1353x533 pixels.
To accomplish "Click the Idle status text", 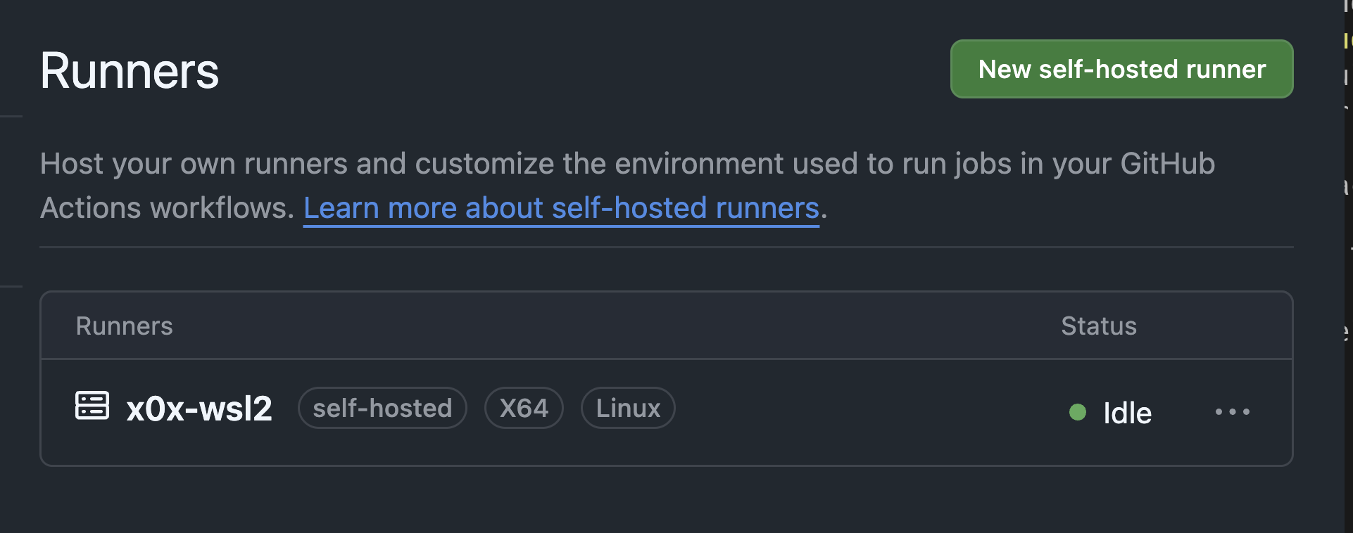I will 1127,413.
